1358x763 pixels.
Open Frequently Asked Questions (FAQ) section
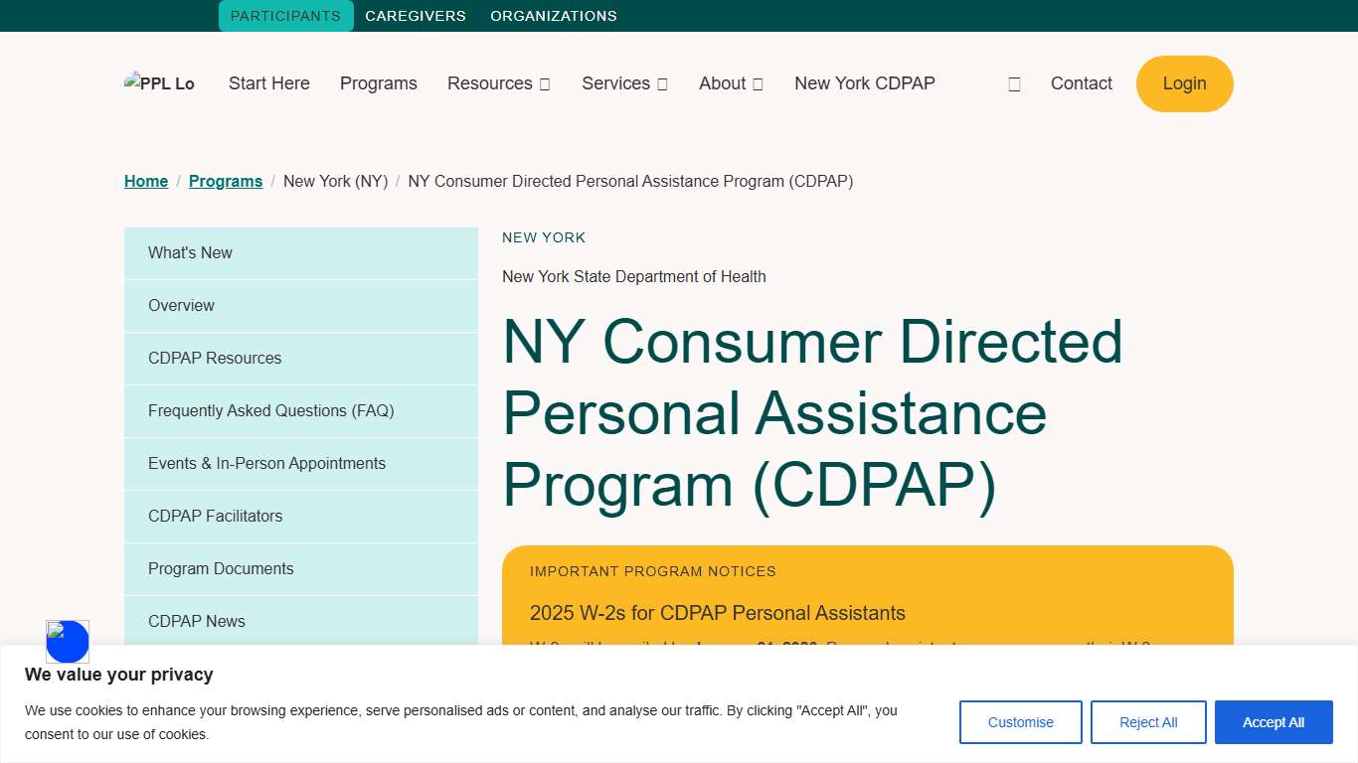[x=271, y=410]
